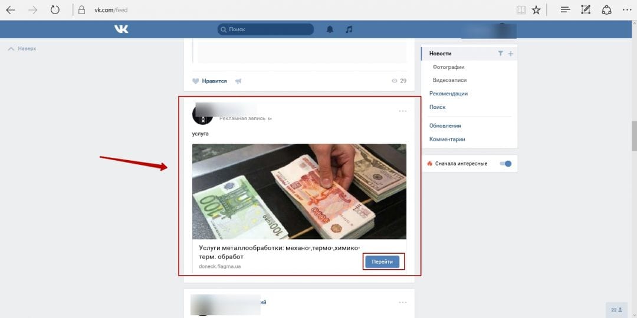The image size is (637, 318).
Task: Add a news tab with plus icon
Action: pos(511,54)
